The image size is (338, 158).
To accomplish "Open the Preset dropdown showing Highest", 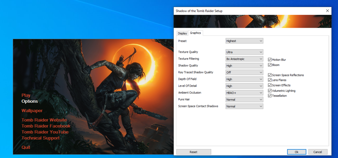I will click(x=244, y=41).
